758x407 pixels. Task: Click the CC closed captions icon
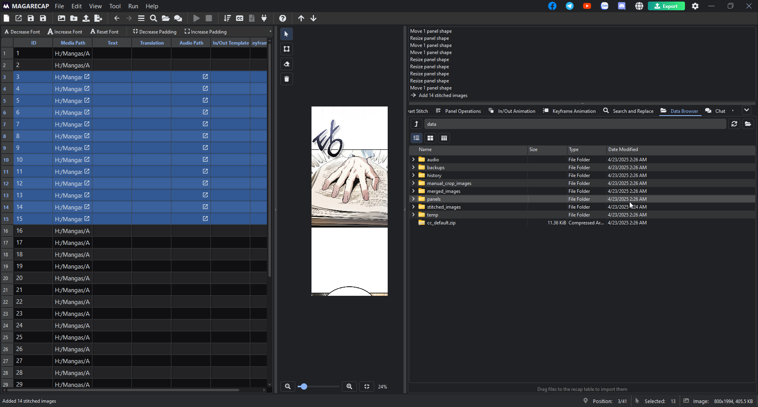[240, 18]
